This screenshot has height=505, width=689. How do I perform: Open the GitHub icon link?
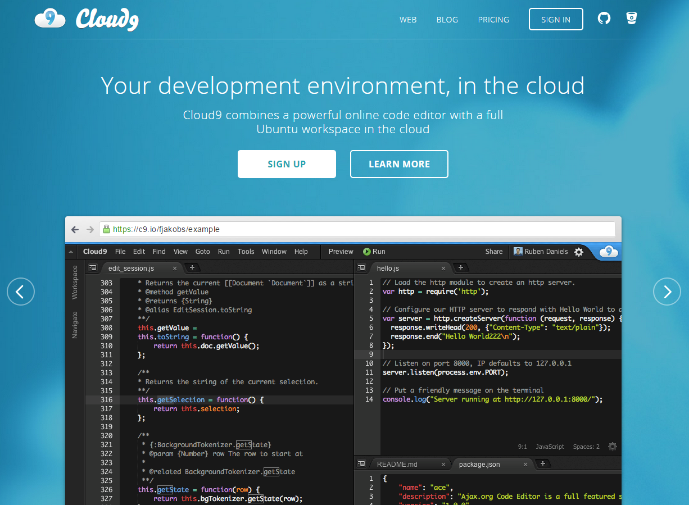[604, 19]
